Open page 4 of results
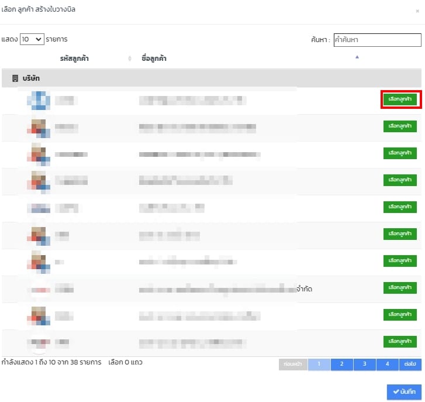425x402 pixels. (x=387, y=364)
